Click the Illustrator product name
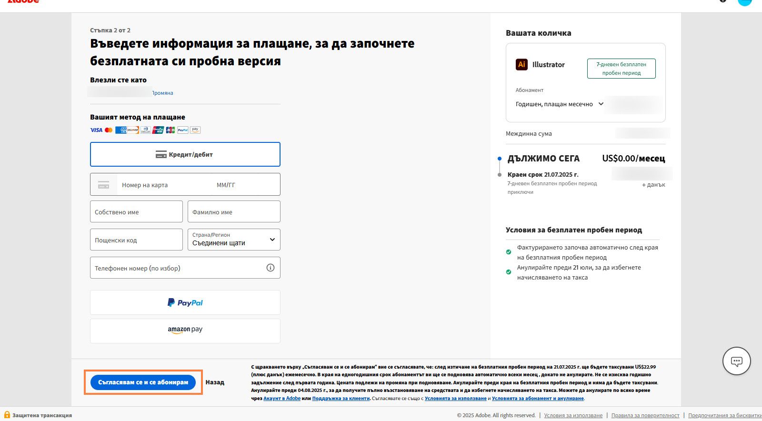Viewport: 762px width, 421px height. click(x=548, y=64)
